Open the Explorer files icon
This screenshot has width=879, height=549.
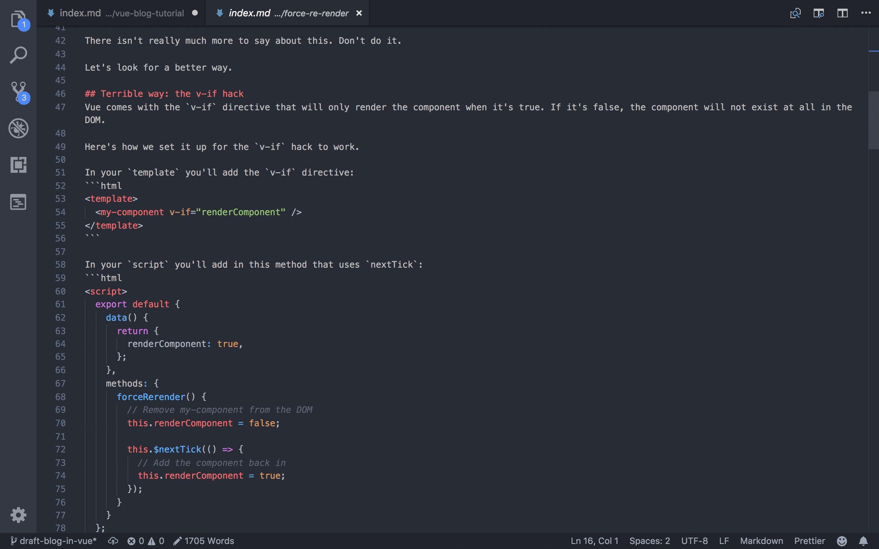[x=18, y=19]
